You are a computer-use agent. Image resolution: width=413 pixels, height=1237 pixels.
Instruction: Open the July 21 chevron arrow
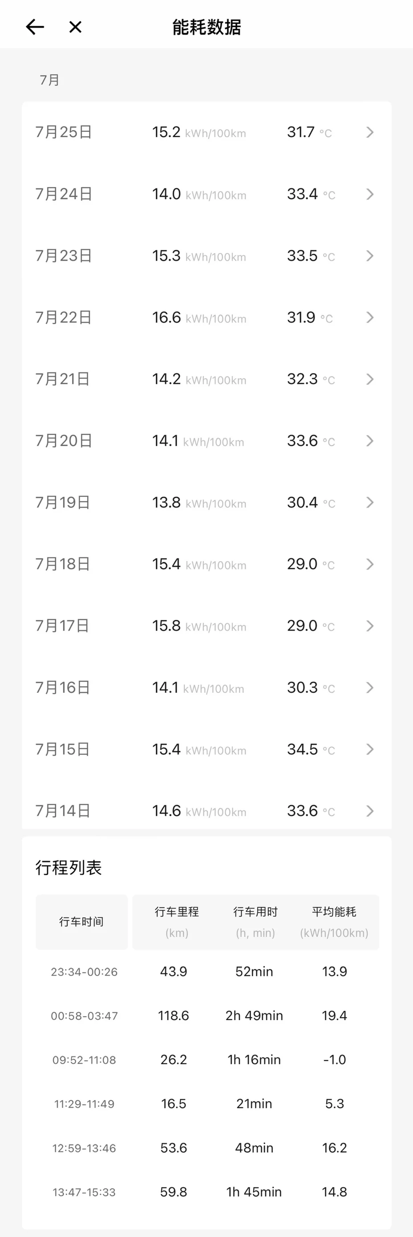(370, 379)
